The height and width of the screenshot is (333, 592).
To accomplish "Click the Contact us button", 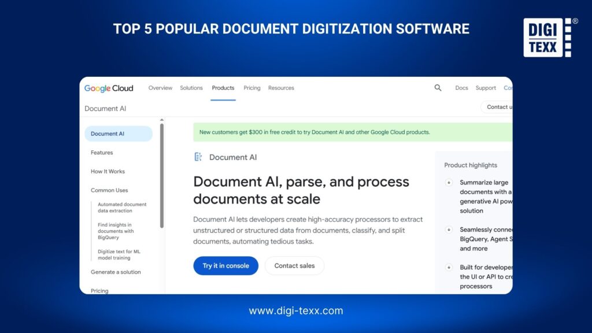I will [497, 107].
